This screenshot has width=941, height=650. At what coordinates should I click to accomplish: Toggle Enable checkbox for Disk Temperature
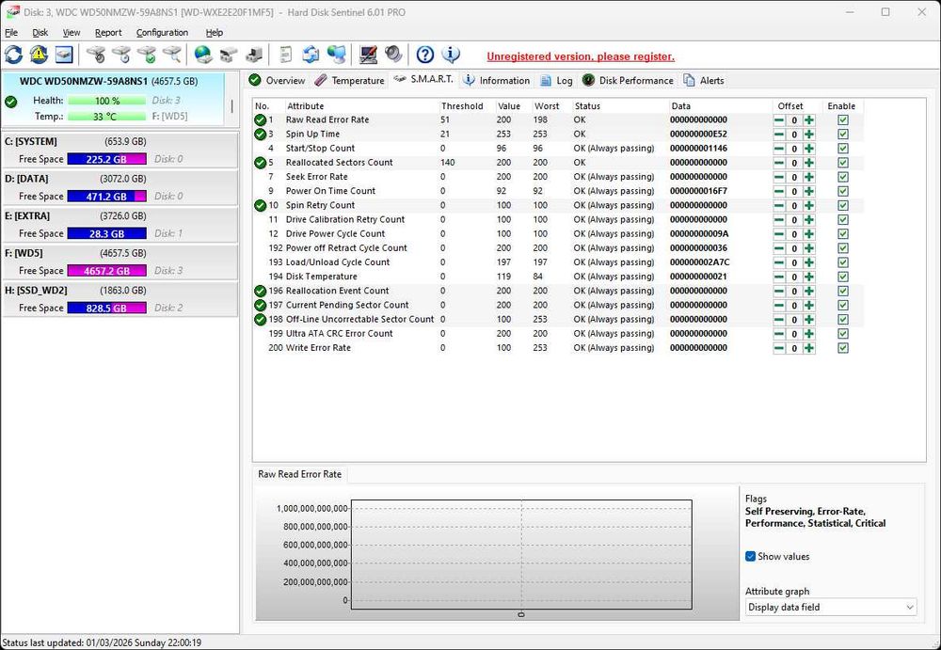click(x=842, y=277)
